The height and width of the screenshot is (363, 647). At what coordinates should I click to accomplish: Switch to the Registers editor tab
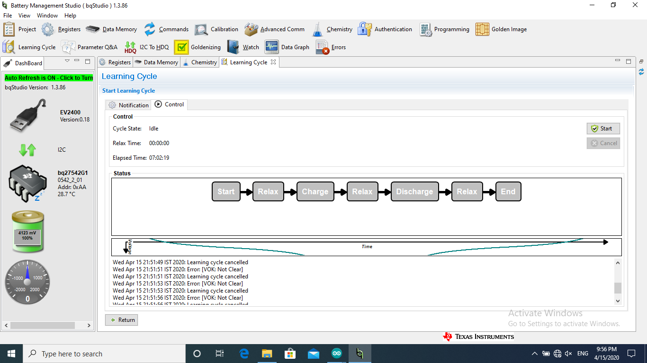pos(115,62)
